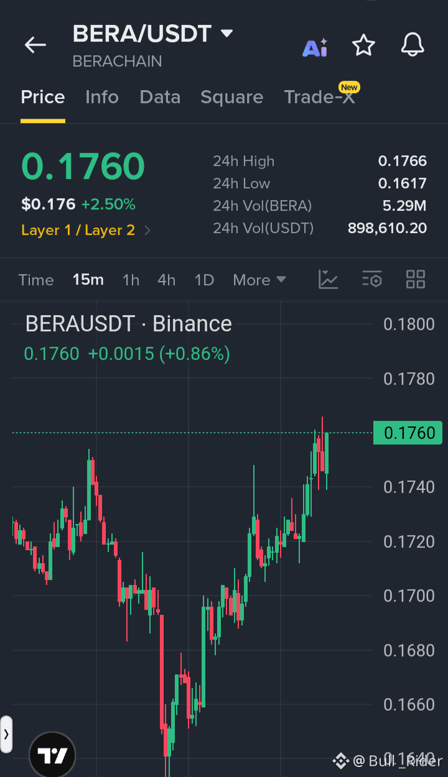Tap the 24h High value 0.1766

(x=403, y=161)
